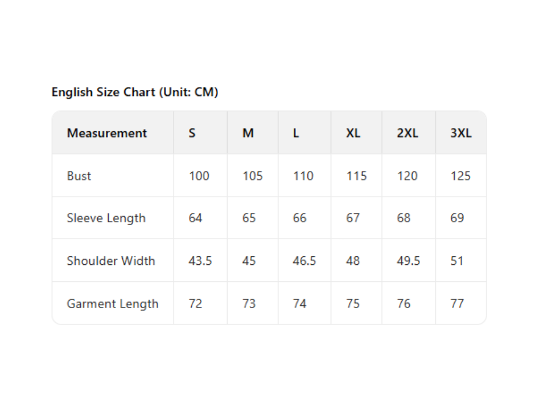Viewport: 535px width, 399px height.
Task: Select the Shoulder Width row label
Action: tap(111, 261)
